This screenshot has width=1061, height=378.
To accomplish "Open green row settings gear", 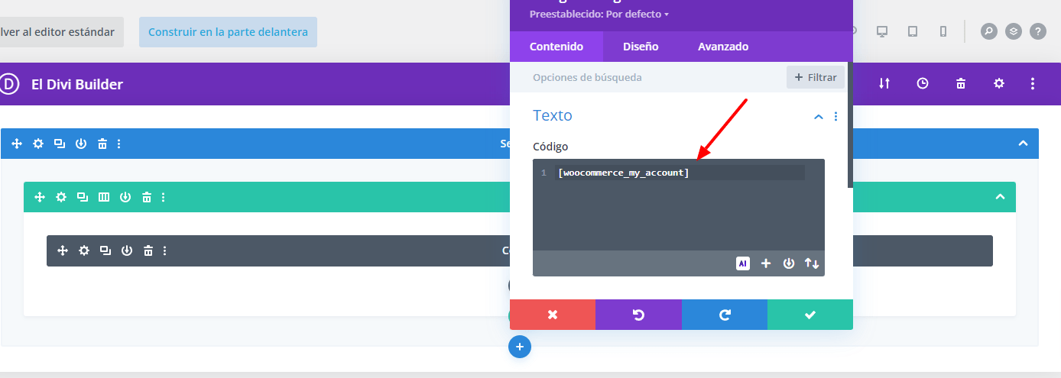I will point(61,197).
